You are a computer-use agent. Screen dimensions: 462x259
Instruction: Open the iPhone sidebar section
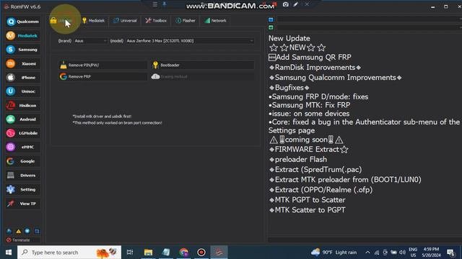pyautogui.click(x=22, y=78)
